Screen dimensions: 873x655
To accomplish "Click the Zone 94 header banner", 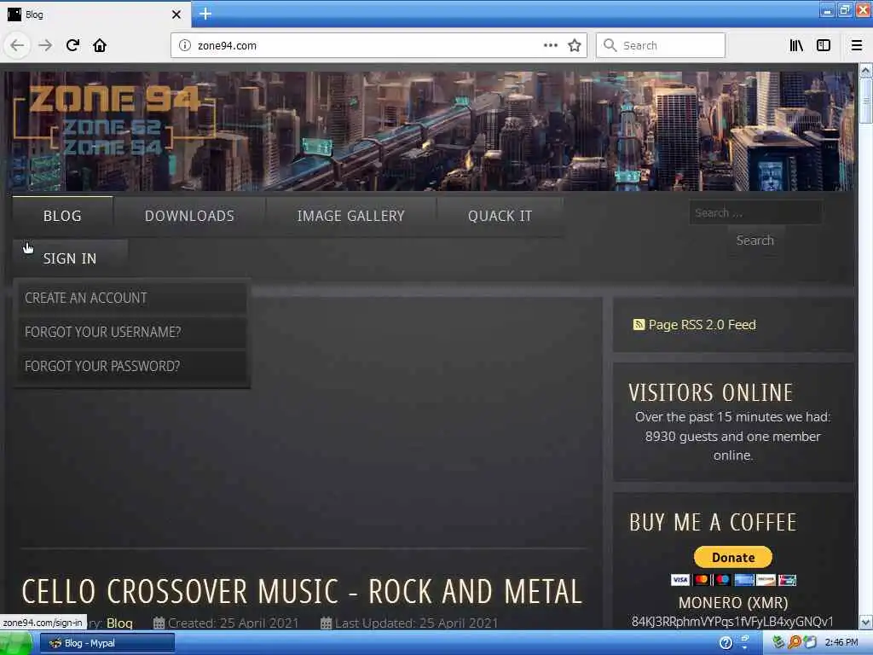I will pyautogui.click(x=430, y=130).
